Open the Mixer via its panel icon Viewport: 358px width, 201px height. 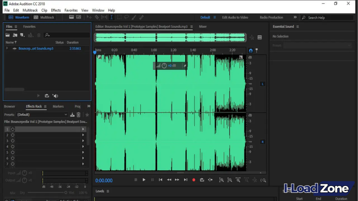202,27
